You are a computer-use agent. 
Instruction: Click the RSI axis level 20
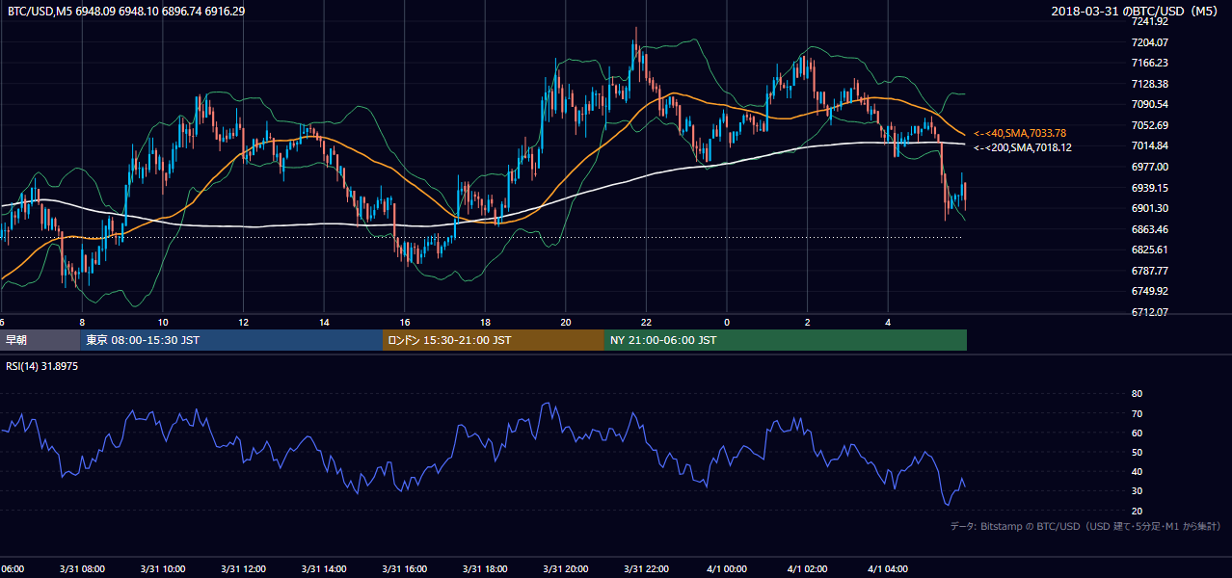1138,511
